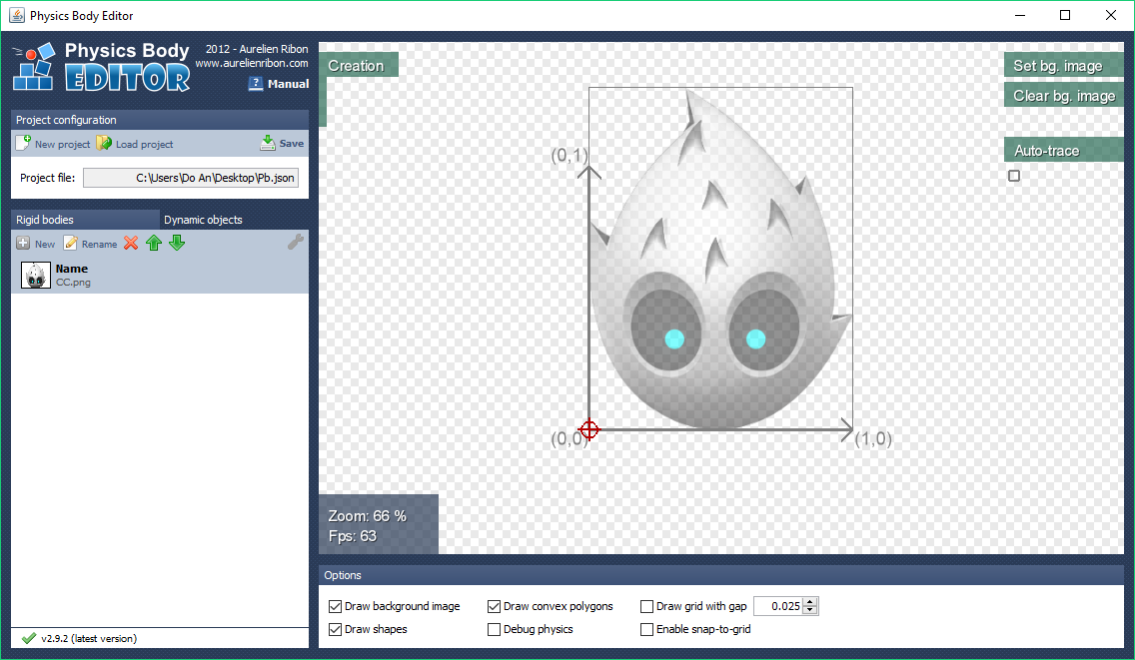Click the red origin crosshair marker
Image resolution: width=1135 pixels, height=660 pixels.
(589, 430)
